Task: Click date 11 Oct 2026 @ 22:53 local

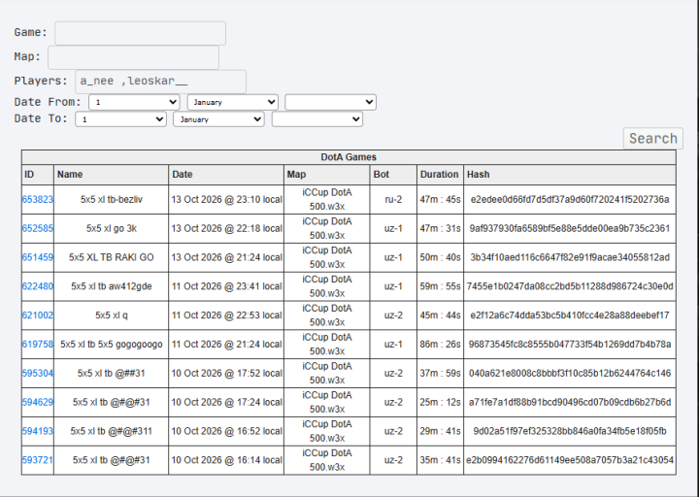Action: [226, 315]
